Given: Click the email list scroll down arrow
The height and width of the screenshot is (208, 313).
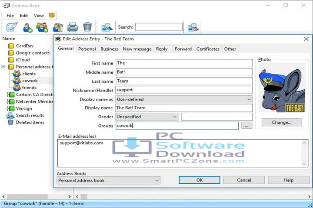Looking at the screenshot, I should click(x=304, y=164).
